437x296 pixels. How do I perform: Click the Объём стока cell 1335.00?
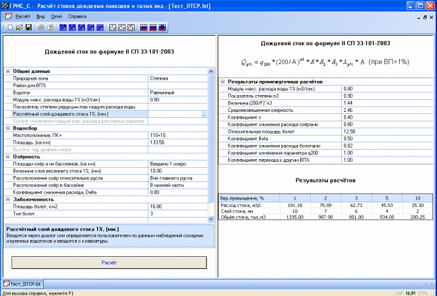point(295,217)
